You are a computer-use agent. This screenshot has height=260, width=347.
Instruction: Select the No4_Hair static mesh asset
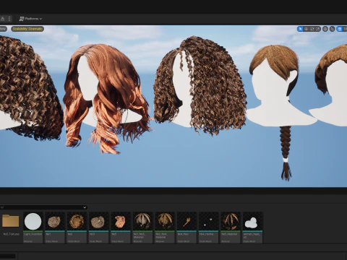click(x=187, y=227)
